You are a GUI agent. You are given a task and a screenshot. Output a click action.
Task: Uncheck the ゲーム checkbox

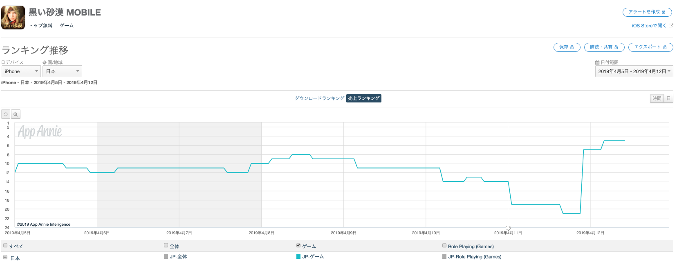point(298,245)
